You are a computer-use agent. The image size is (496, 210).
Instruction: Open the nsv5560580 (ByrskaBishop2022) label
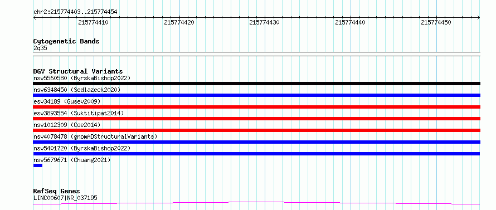pyautogui.click(x=82, y=78)
